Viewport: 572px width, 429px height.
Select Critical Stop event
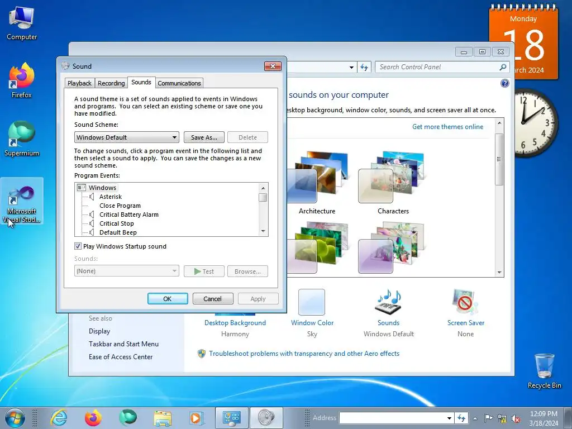coord(116,223)
